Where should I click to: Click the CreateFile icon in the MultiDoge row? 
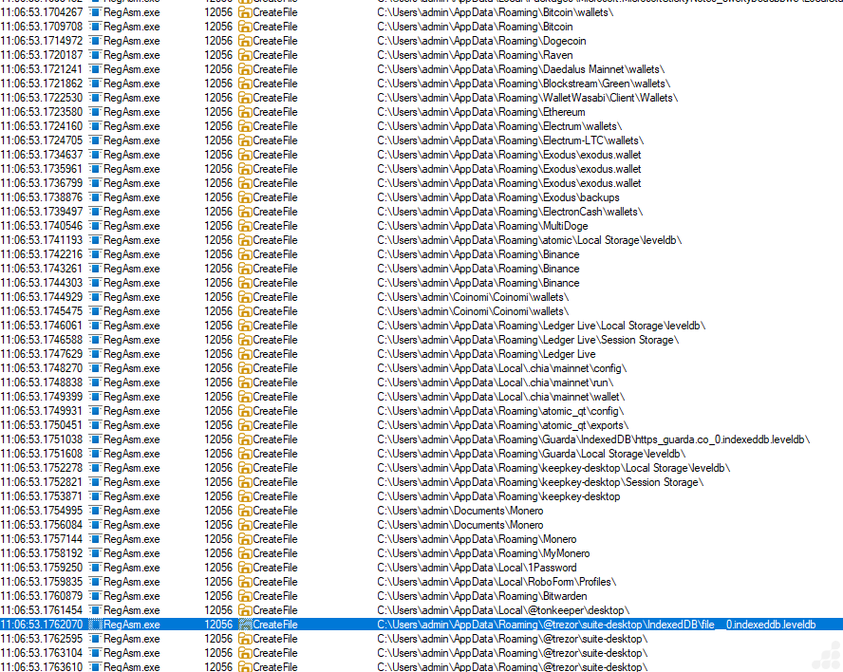[244, 226]
